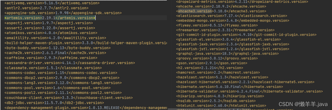332x110 pixels.
Task: Select the git-commit-id-plugin.version line
Action: pyautogui.click(x=246, y=35)
